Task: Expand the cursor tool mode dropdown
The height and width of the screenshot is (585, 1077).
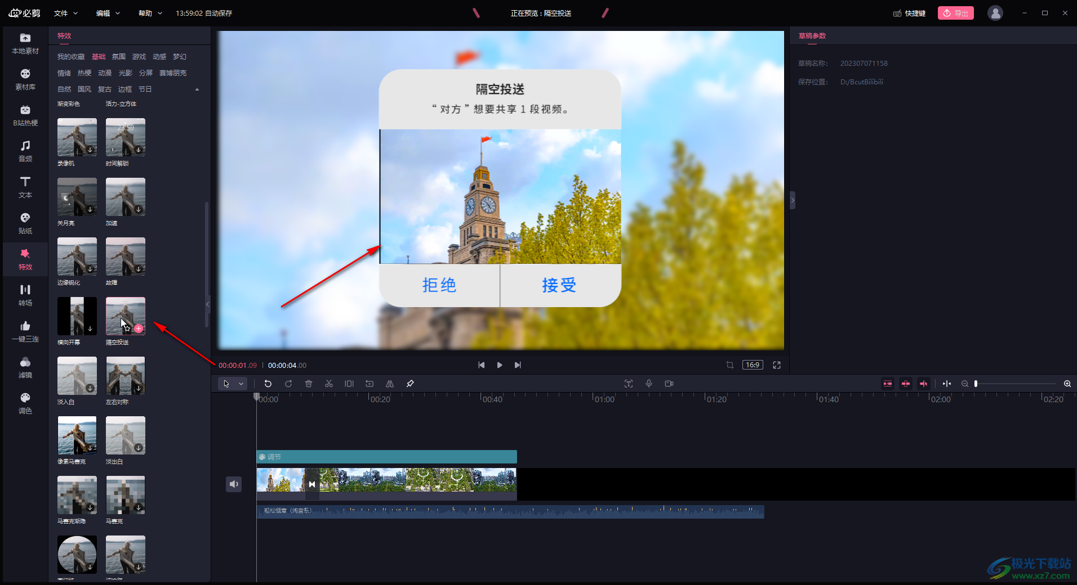Action: [241, 384]
